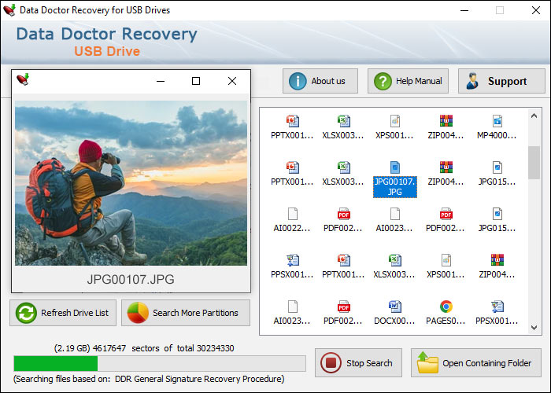Select XLSX003 spreadsheet in the top row

[343, 127]
